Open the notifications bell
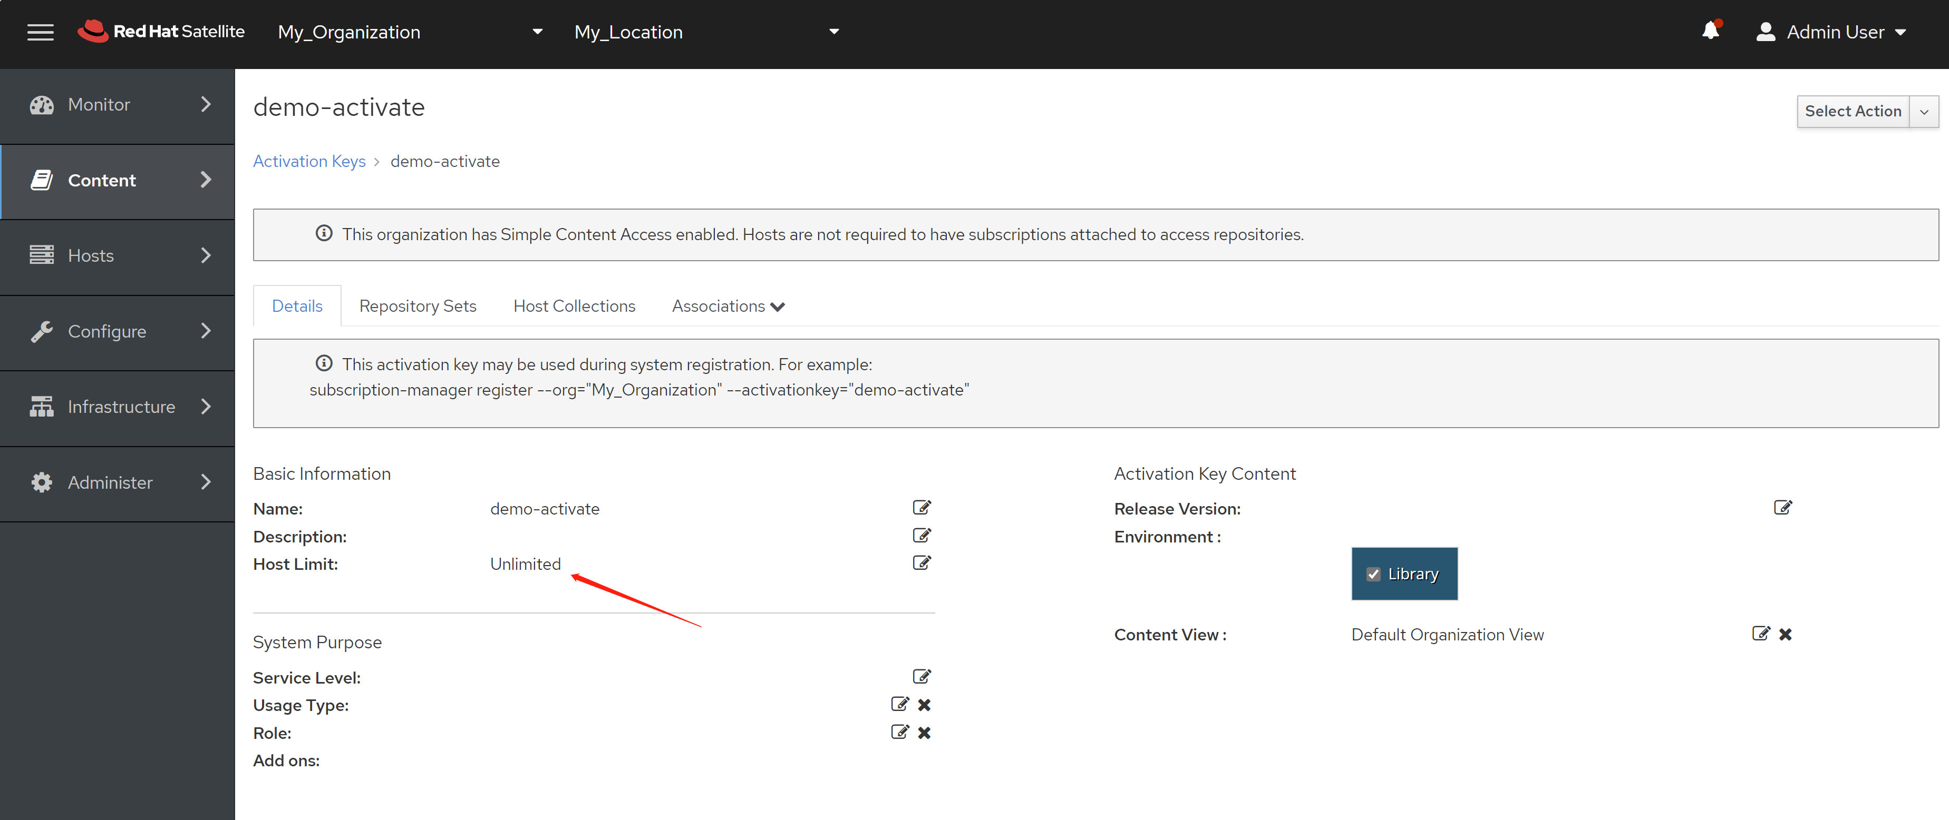Image resolution: width=1949 pixels, height=820 pixels. click(1710, 31)
